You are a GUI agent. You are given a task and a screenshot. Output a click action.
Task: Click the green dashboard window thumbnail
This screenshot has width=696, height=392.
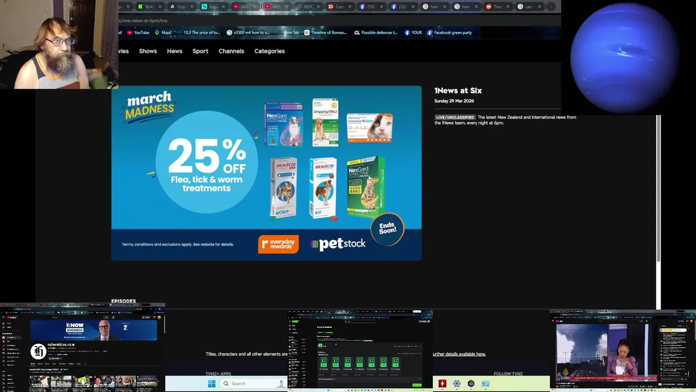pyautogui.click(x=360, y=351)
